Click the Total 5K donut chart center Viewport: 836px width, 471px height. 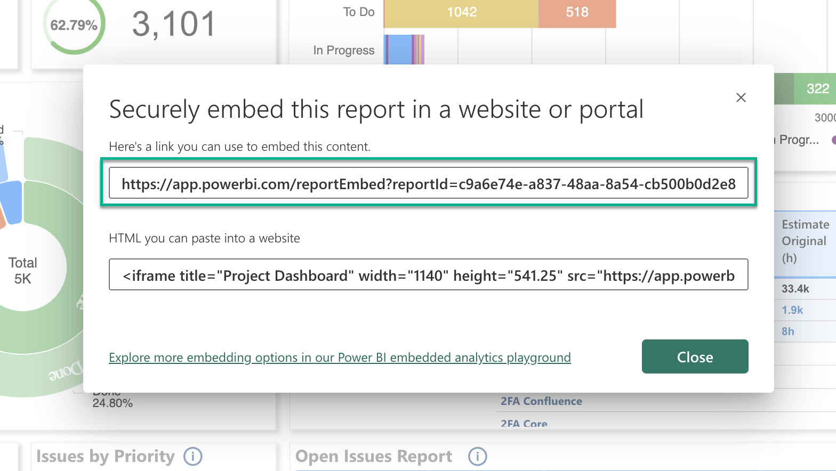(23, 271)
